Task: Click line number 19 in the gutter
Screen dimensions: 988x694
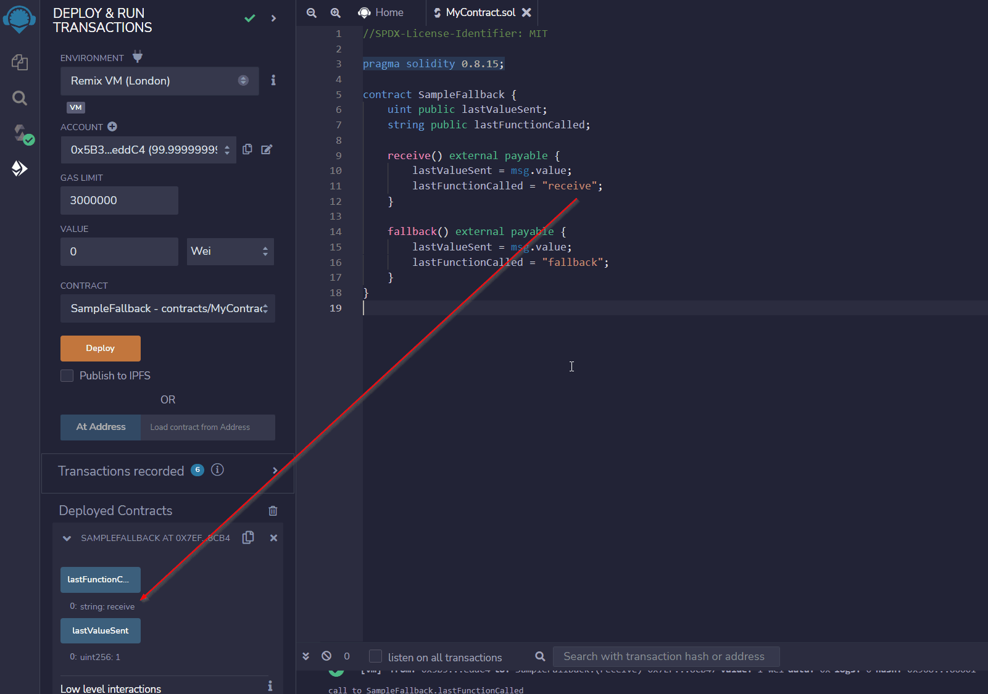Action: (x=335, y=308)
